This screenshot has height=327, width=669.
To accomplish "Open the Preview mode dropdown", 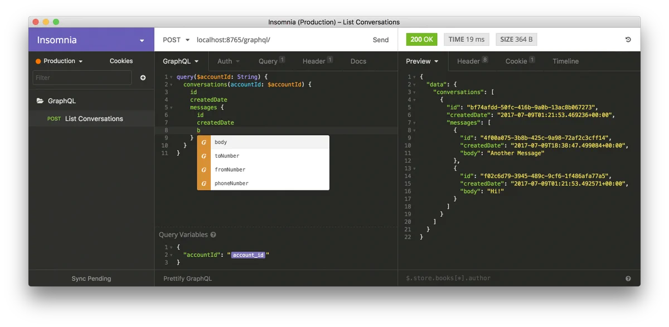I will 422,61.
